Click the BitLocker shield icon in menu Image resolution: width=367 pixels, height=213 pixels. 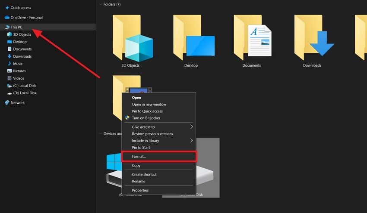(127, 118)
